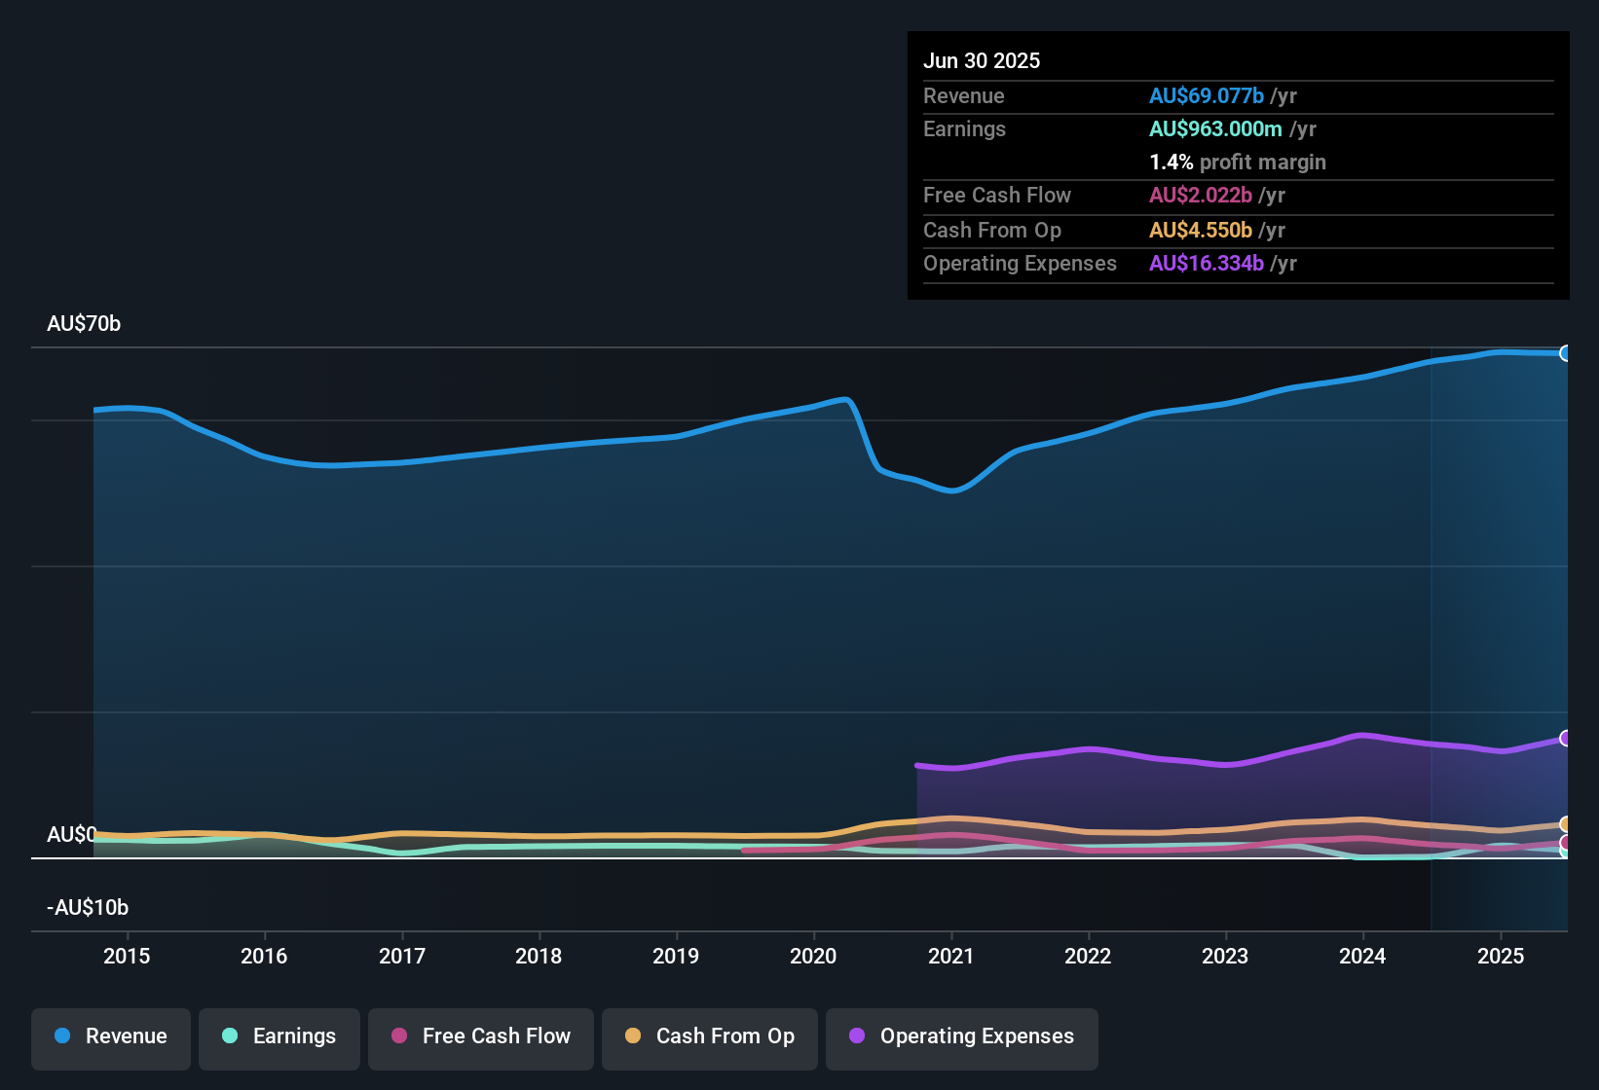Click the purple Operating Expenses legend dot
The height and width of the screenshot is (1090, 1599).
(x=857, y=1035)
